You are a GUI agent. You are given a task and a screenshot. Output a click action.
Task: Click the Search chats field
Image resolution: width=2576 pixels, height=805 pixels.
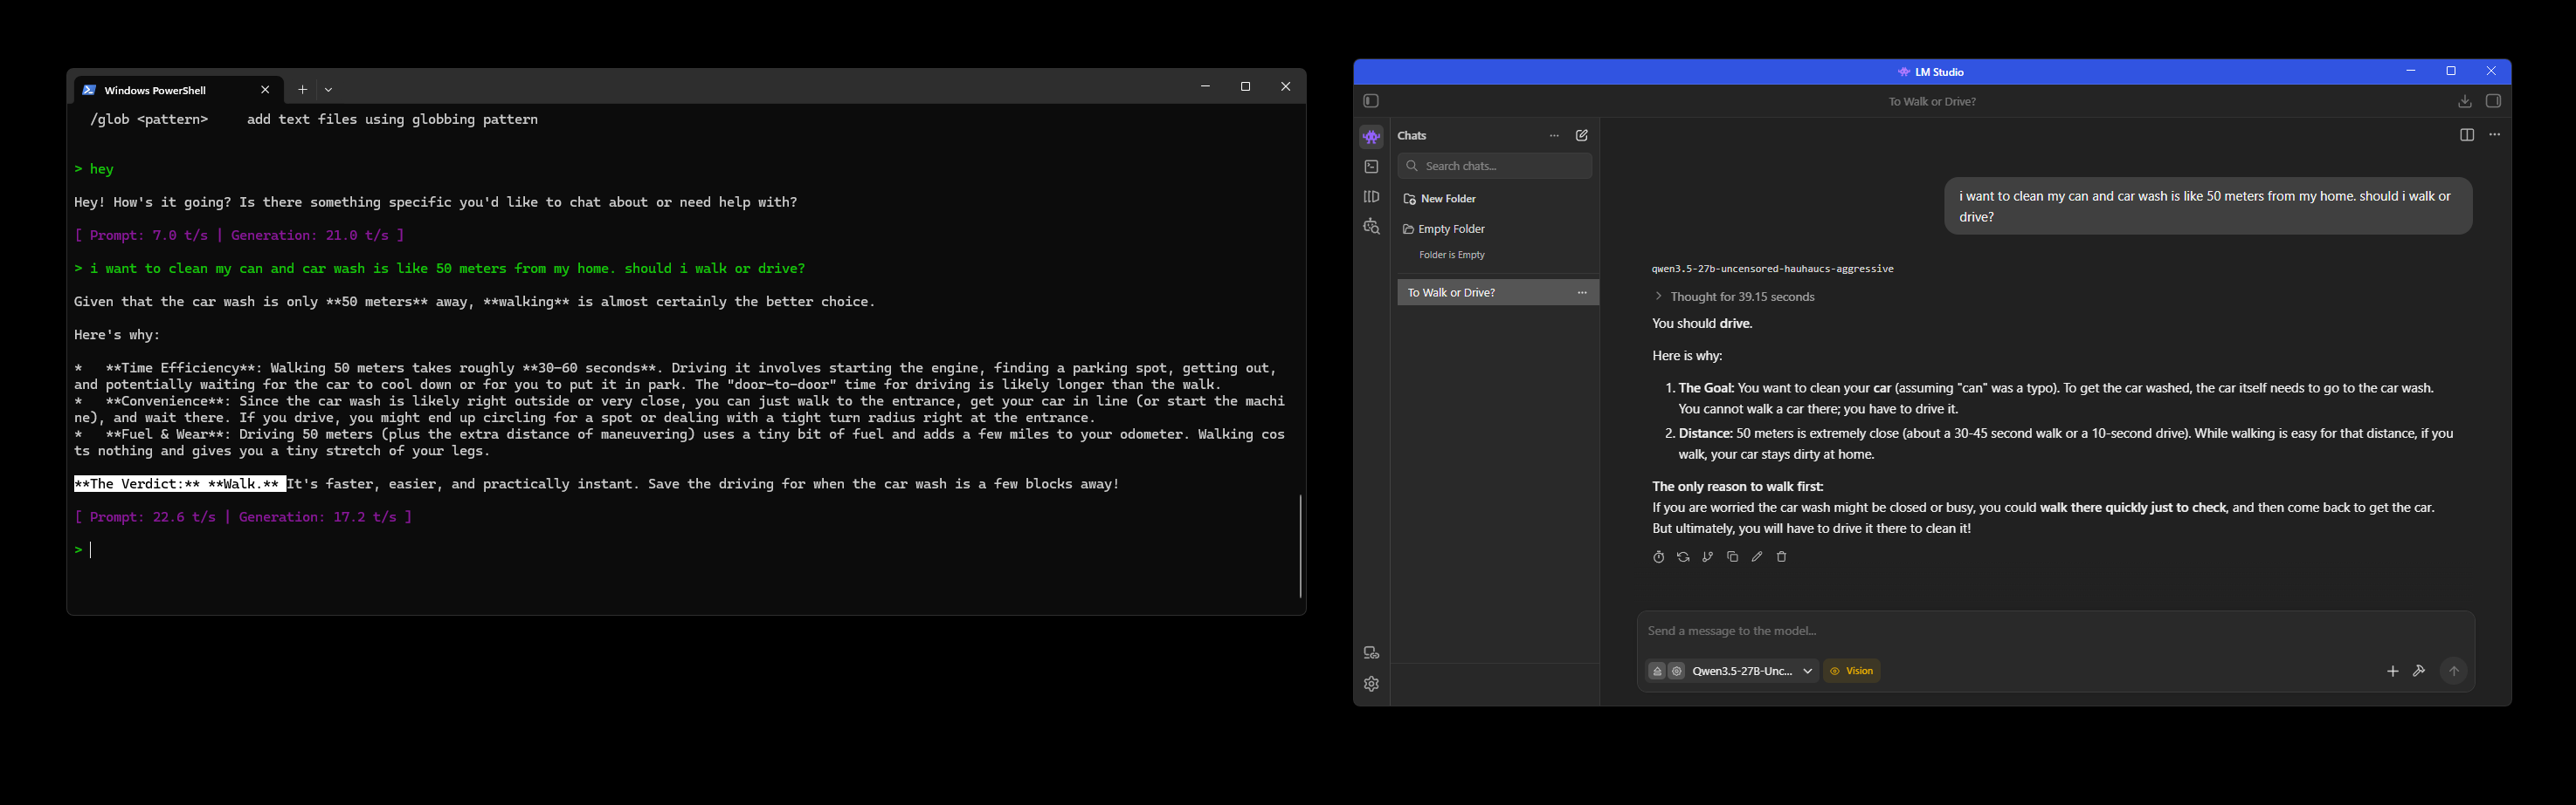coord(1495,166)
